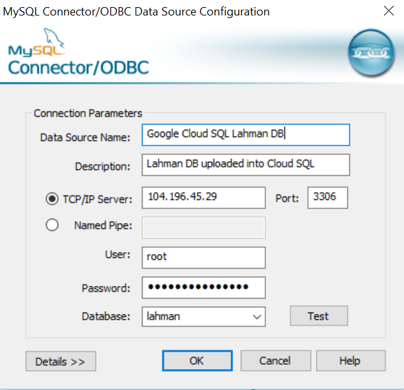The height and width of the screenshot is (390, 404).
Task: Focus the masked Password field
Action: (203, 287)
